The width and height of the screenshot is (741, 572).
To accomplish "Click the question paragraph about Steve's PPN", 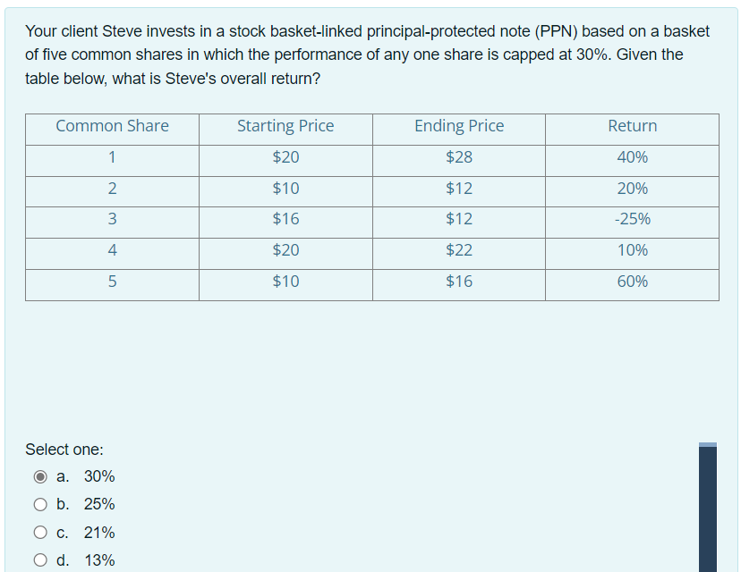I will click(x=367, y=55).
